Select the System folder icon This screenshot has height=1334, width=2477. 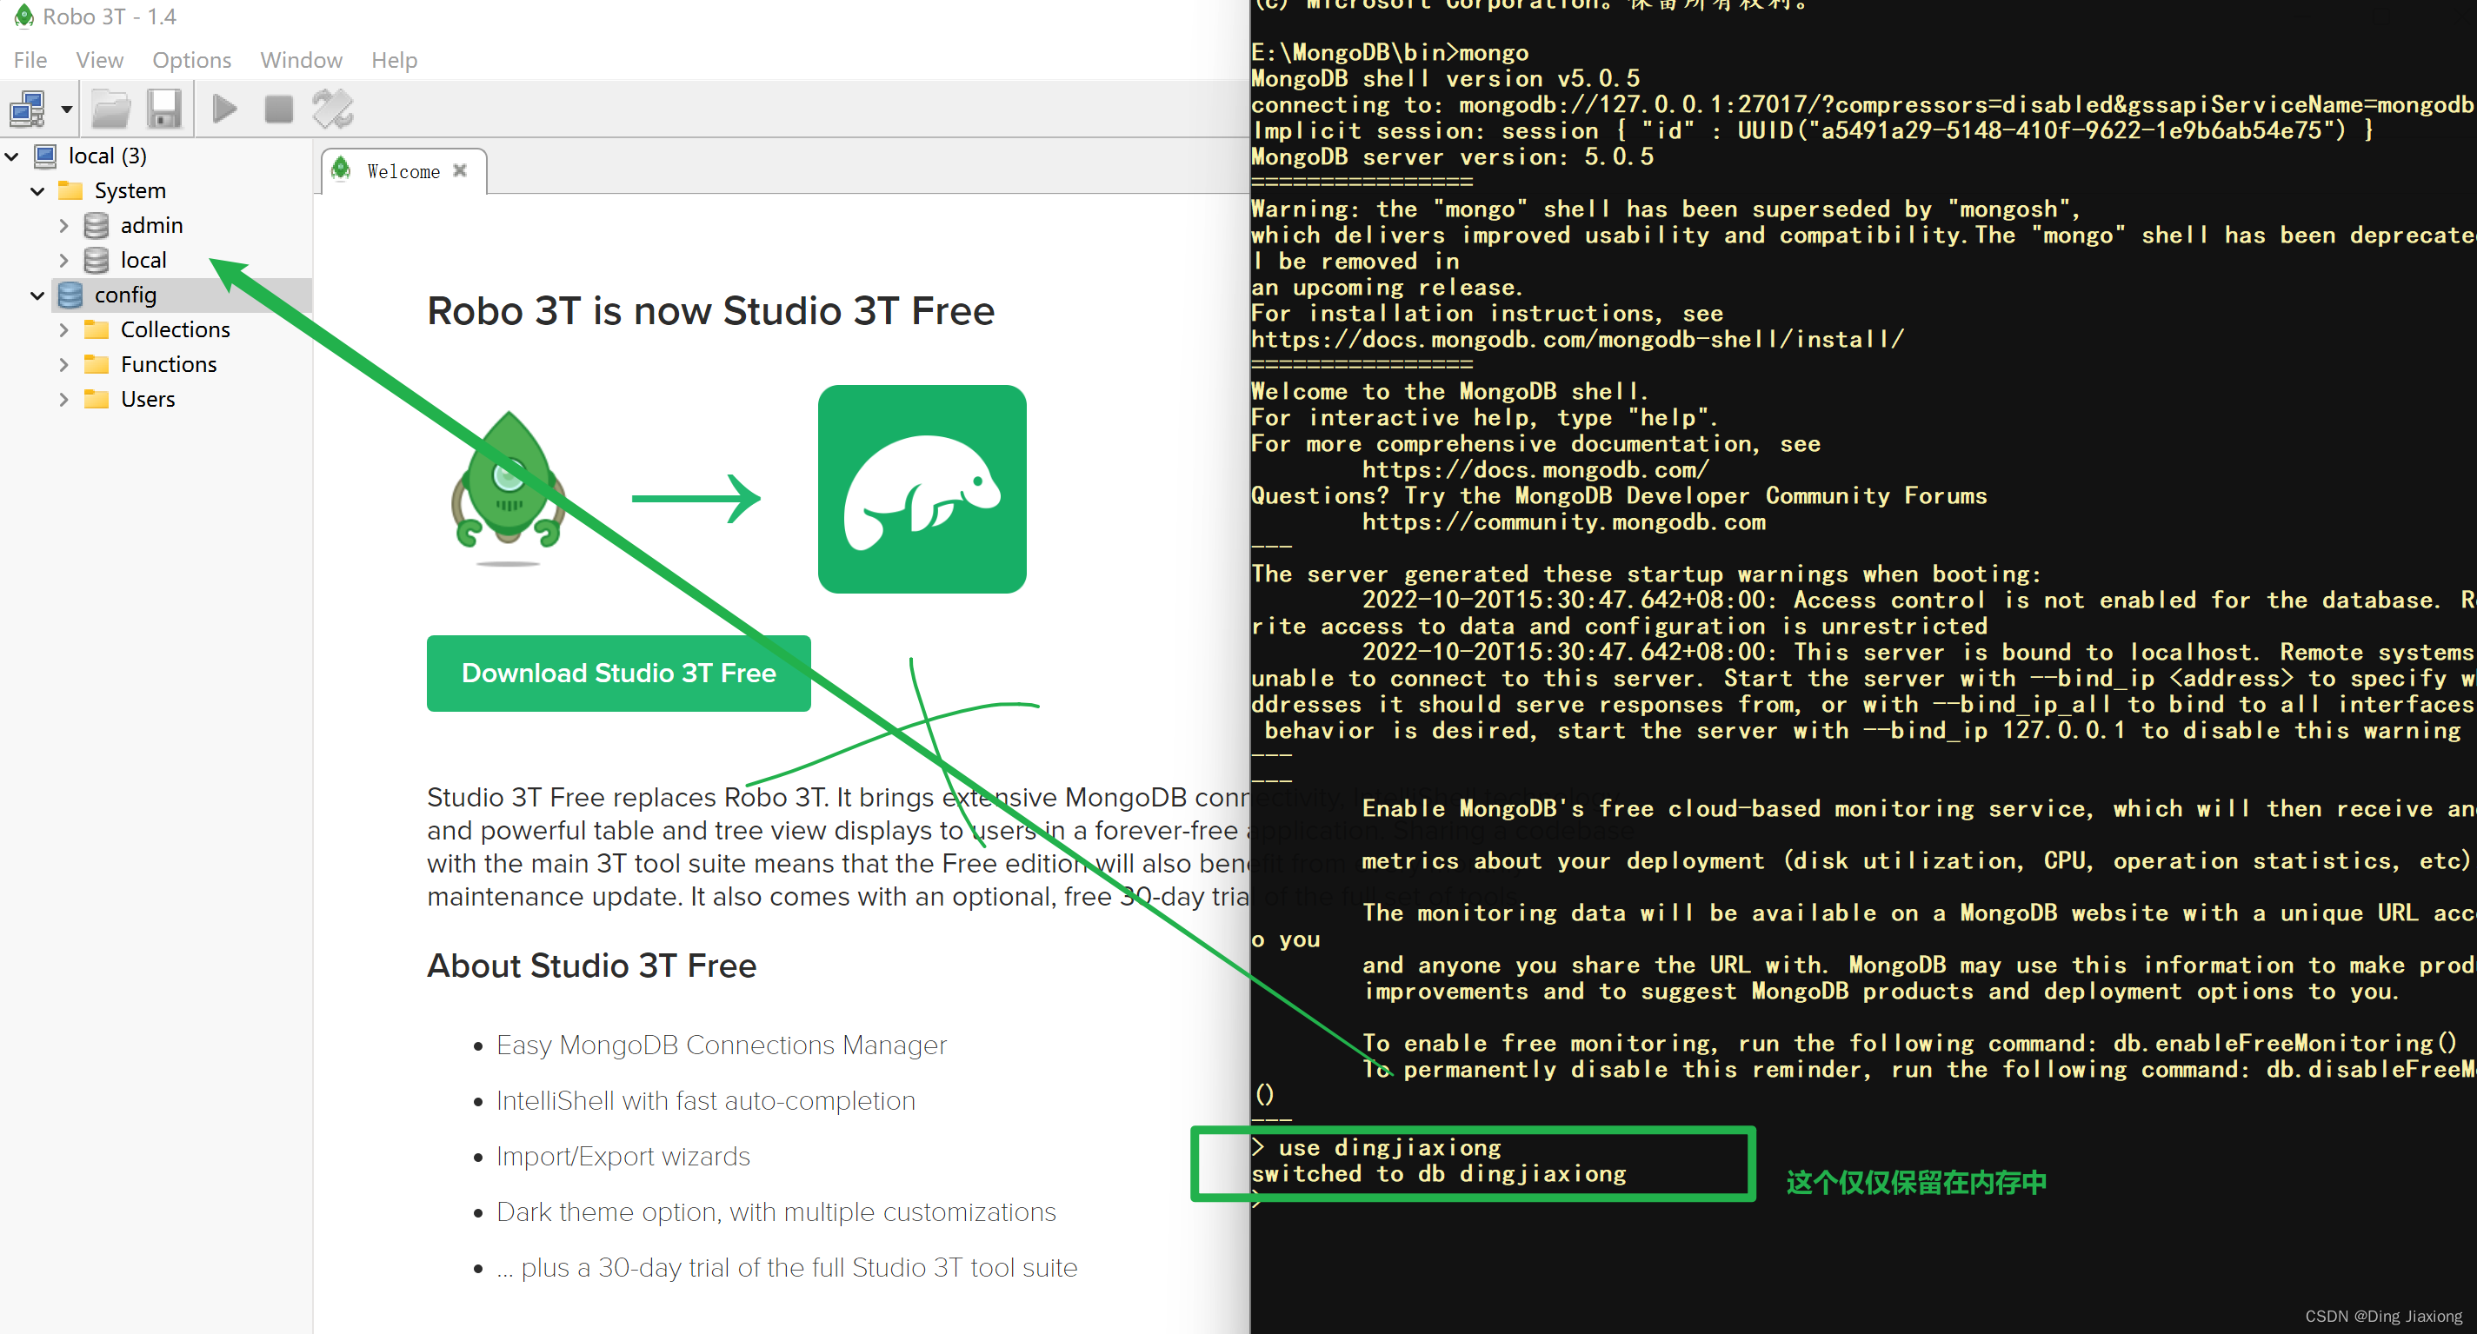pyautogui.click(x=70, y=190)
